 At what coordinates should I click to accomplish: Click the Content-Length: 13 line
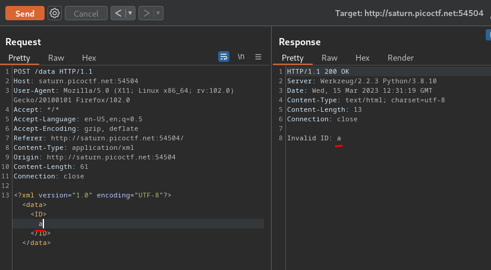click(325, 109)
